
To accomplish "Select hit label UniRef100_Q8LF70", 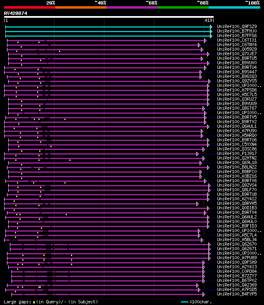I will click(x=237, y=190).
